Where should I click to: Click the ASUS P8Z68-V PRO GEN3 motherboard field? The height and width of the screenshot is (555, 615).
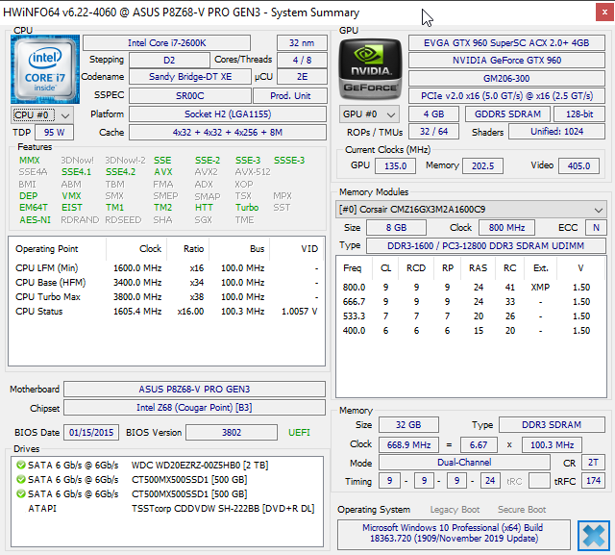click(194, 389)
